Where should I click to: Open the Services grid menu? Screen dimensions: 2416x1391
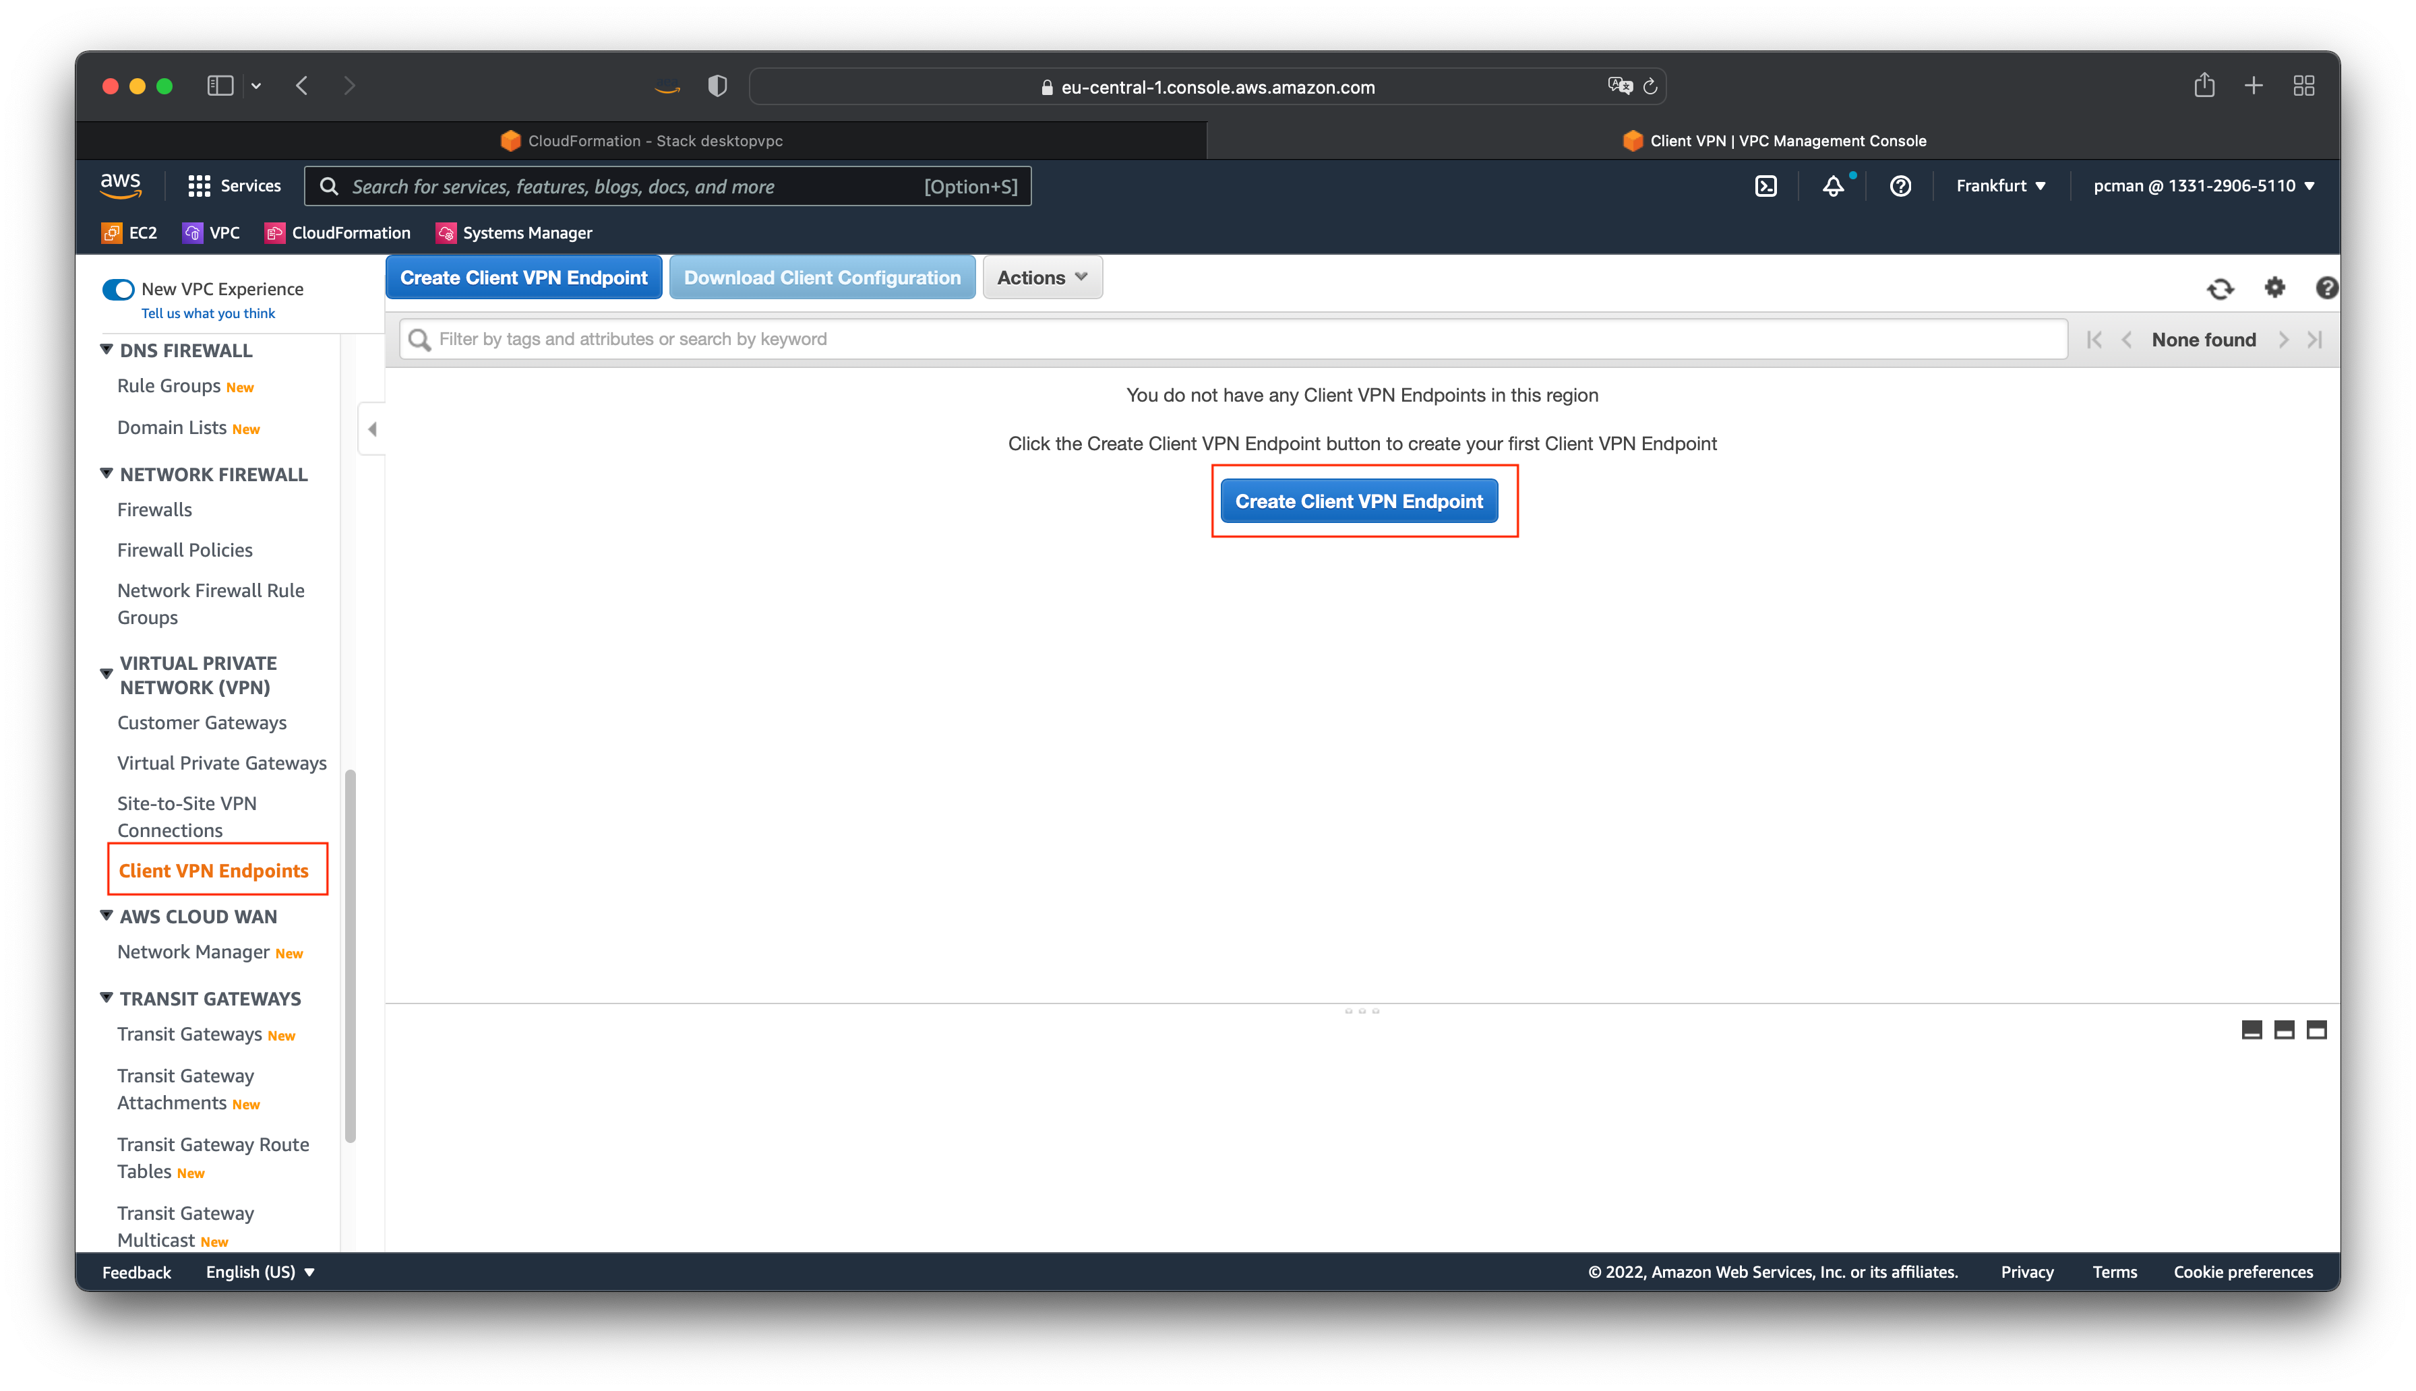pos(235,185)
